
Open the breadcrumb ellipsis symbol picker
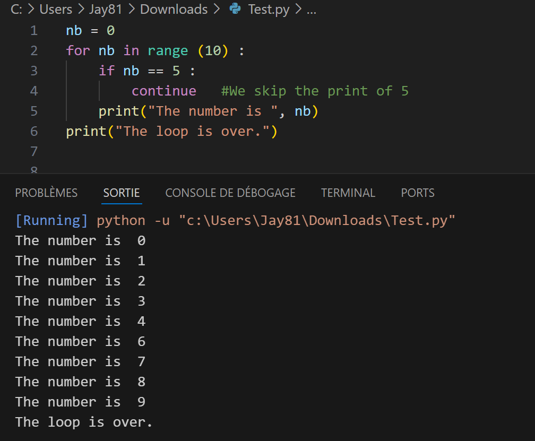312,10
